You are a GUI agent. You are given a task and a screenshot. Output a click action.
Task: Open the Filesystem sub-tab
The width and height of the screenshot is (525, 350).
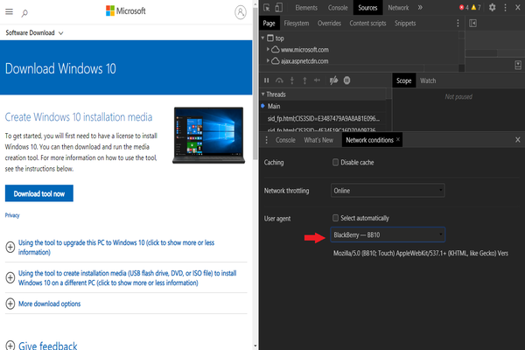[297, 23]
